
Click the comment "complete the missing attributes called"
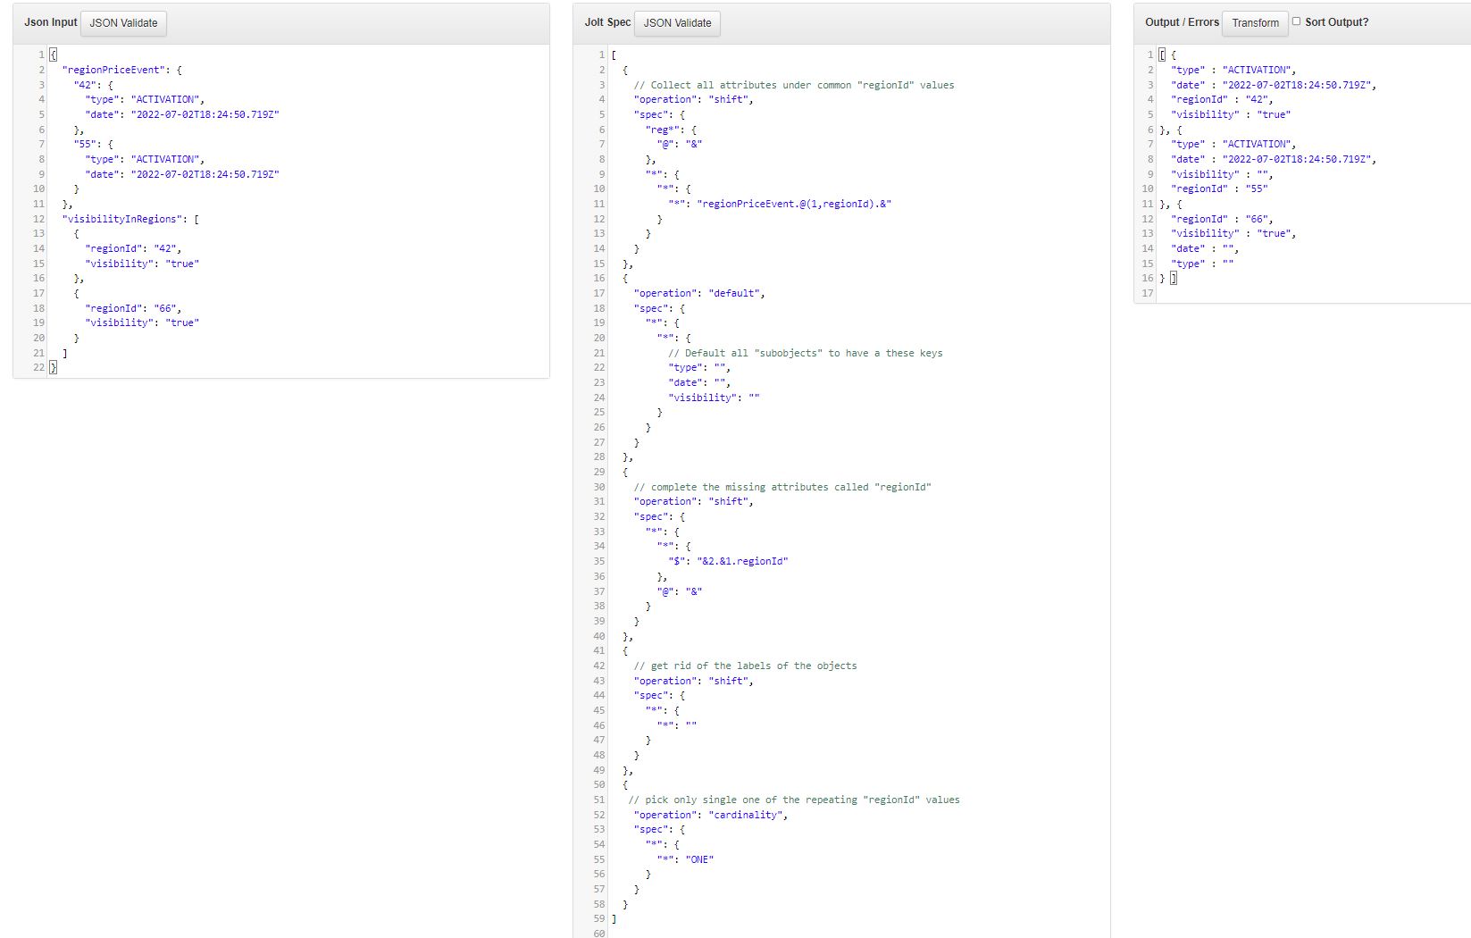(782, 487)
